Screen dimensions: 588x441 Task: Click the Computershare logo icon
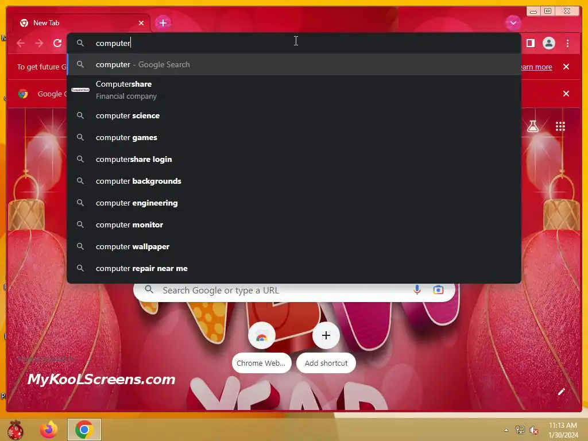tap(80, 90)
